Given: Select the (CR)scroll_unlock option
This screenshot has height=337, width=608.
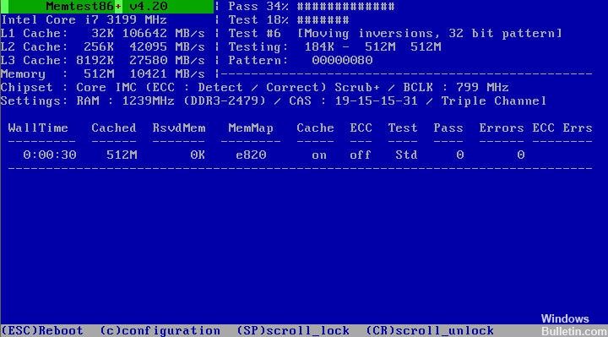Looking at the screenshot, I should 430,330.
